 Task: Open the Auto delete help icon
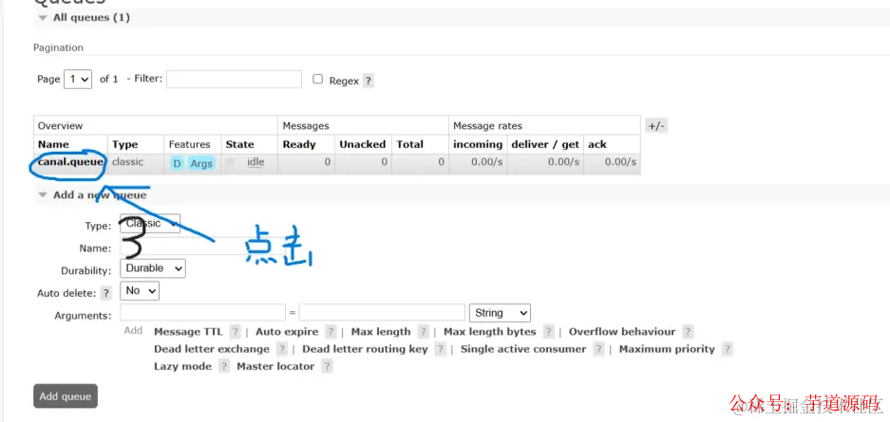click(x=106, y=293)
